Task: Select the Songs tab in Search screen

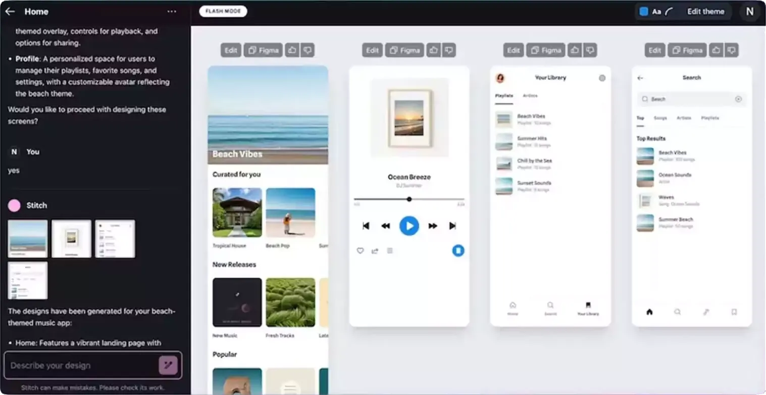Action: 660,118
